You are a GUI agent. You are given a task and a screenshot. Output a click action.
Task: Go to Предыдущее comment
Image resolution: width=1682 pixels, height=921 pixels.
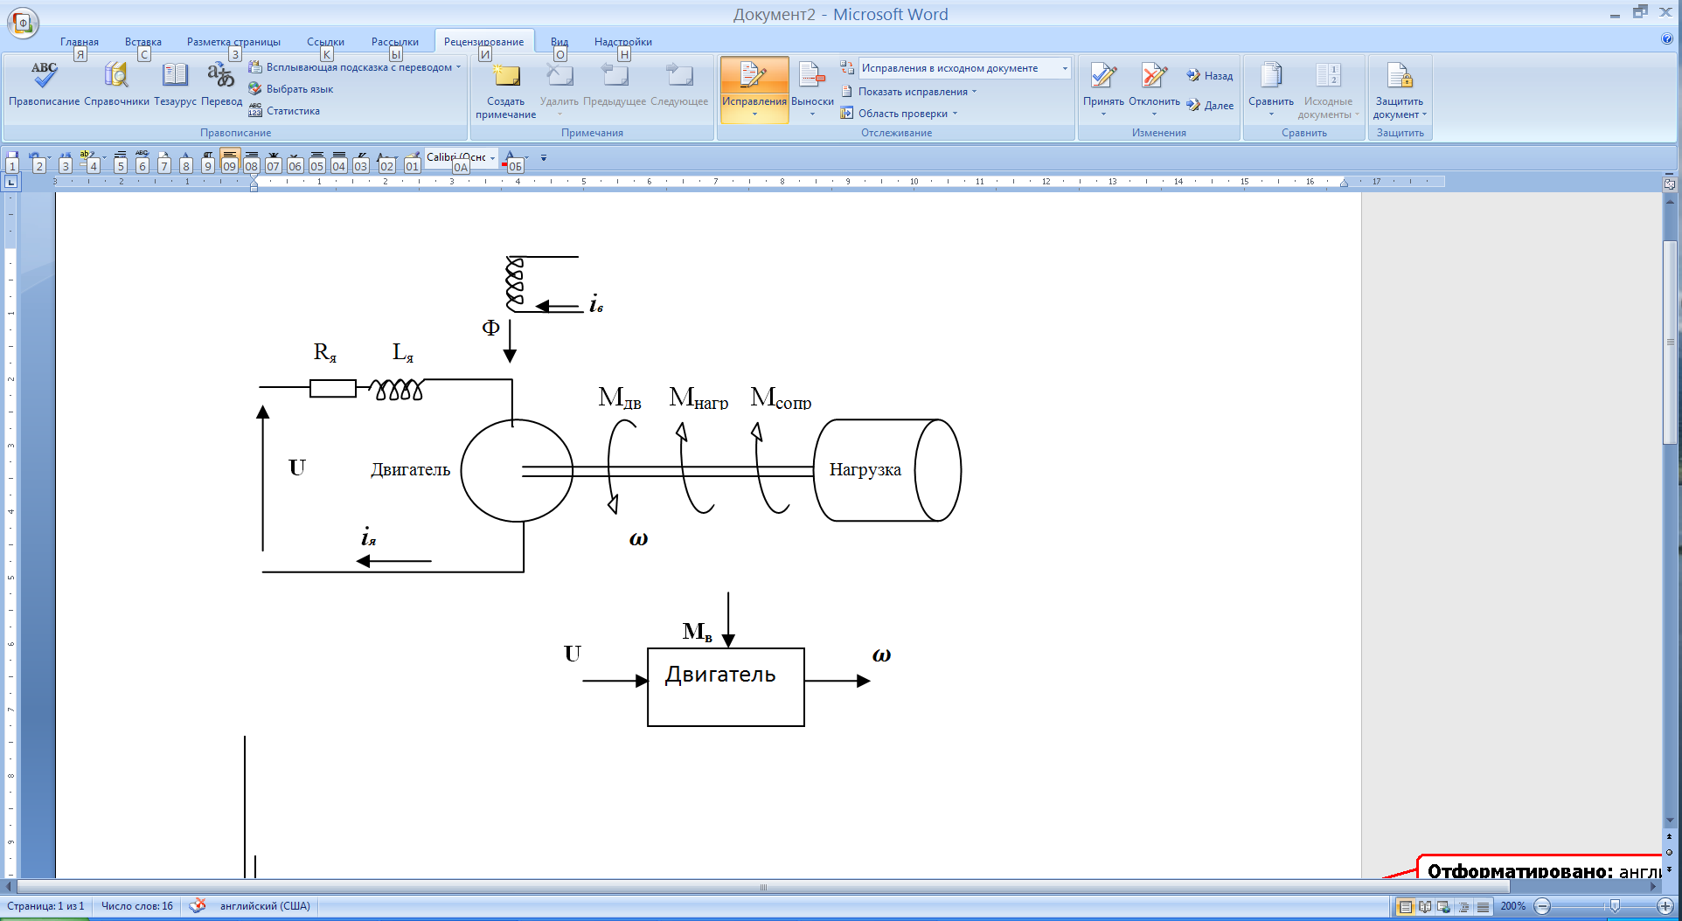pos(615,86)
